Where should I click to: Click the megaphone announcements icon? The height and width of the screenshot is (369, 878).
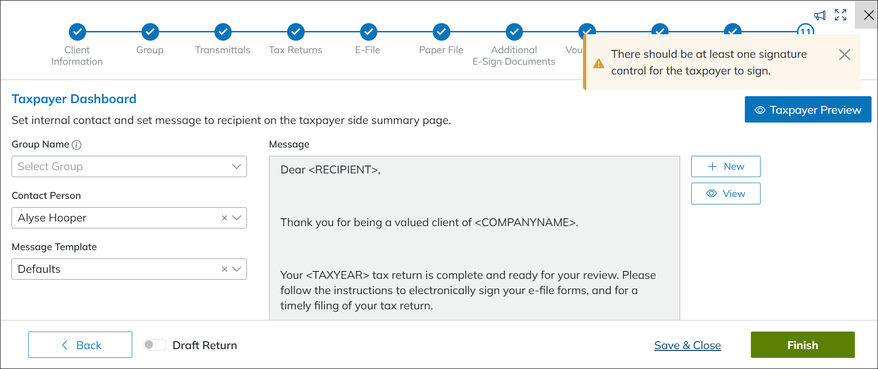tap(820, 15)
